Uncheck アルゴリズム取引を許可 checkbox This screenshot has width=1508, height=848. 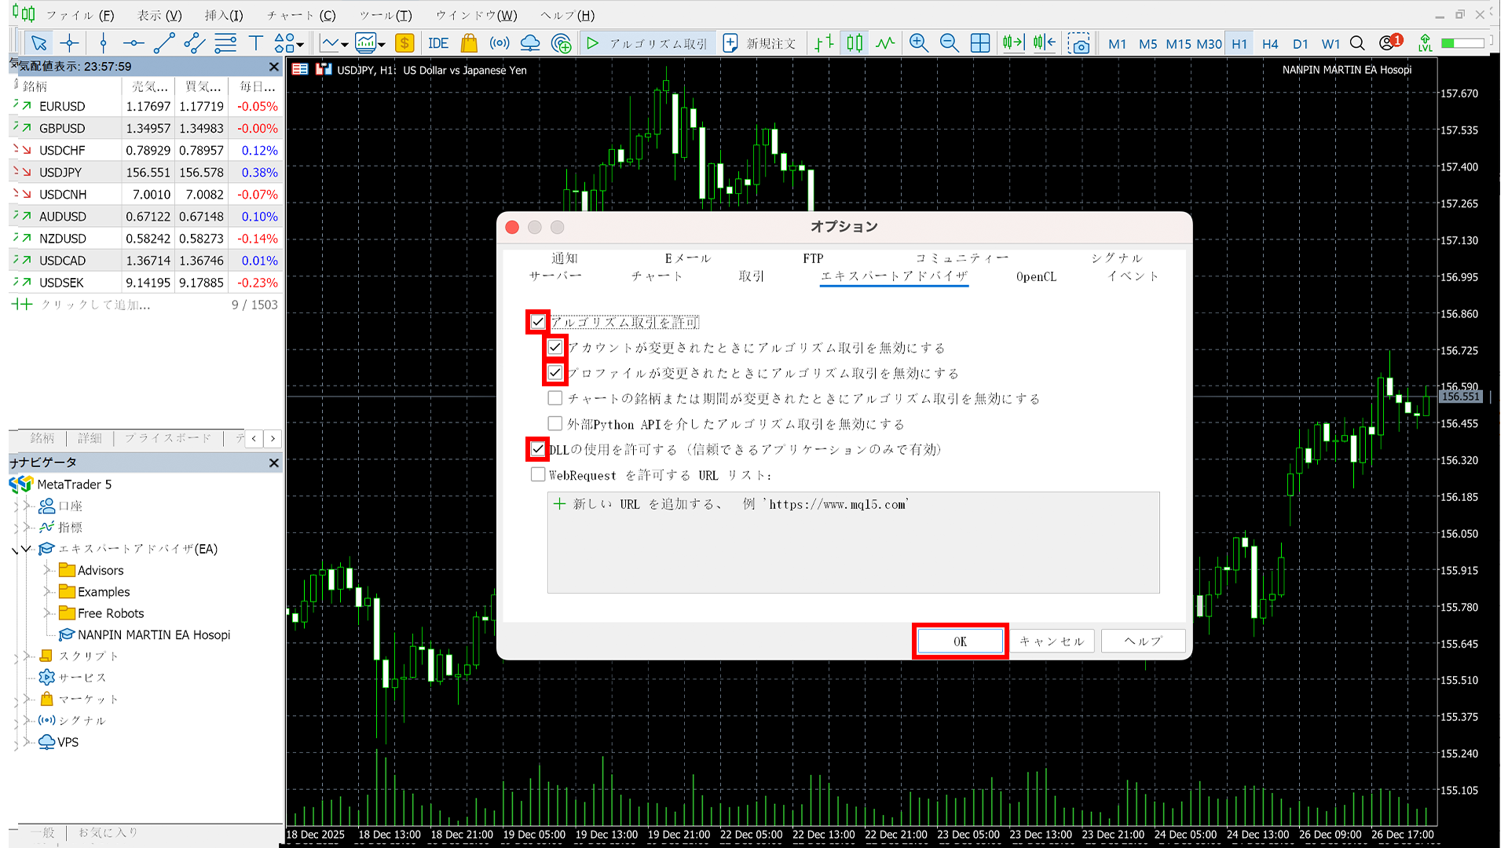538,322
